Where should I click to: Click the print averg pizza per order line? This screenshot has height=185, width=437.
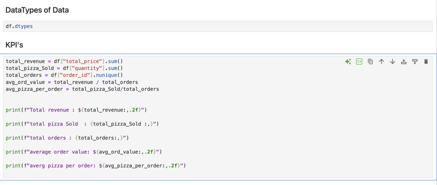[96, 165]
